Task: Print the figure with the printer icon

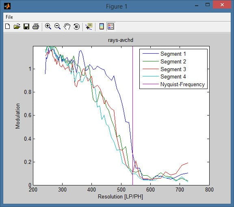Action: point(36,26)
